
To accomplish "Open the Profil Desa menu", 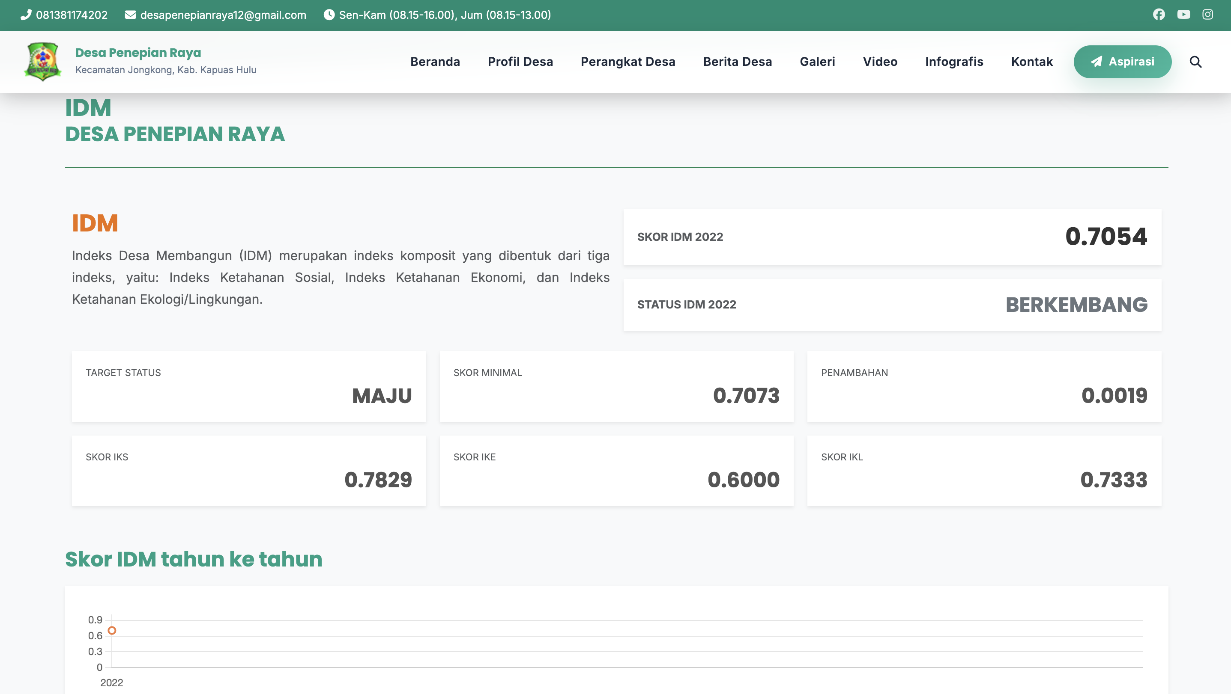I will 520,62.
